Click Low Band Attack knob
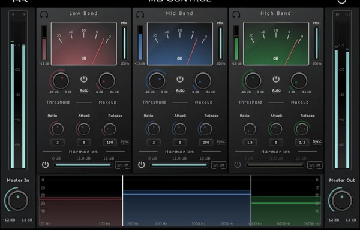 click(84, 129)
